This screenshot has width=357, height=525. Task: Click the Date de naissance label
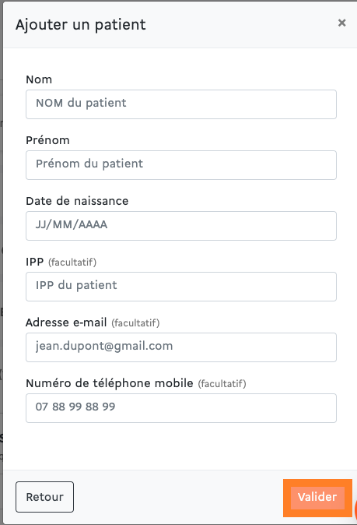[x=77, y=201]
